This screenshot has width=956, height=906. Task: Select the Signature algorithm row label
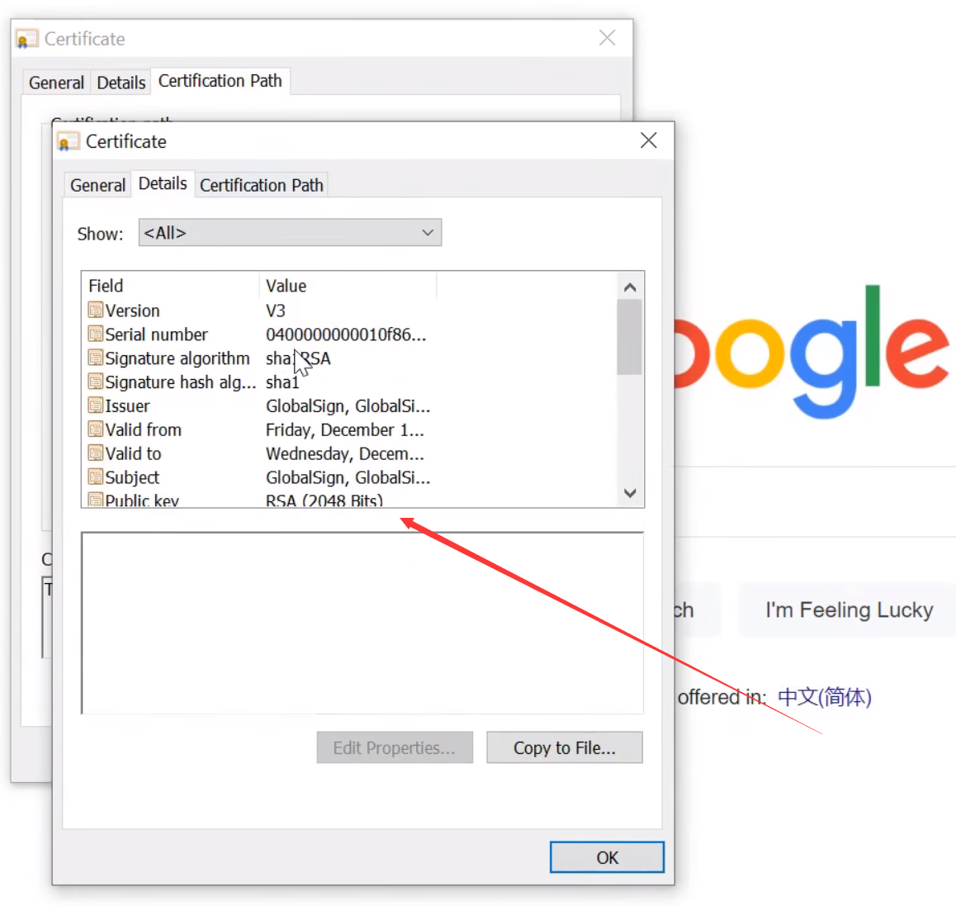point(177,358)
